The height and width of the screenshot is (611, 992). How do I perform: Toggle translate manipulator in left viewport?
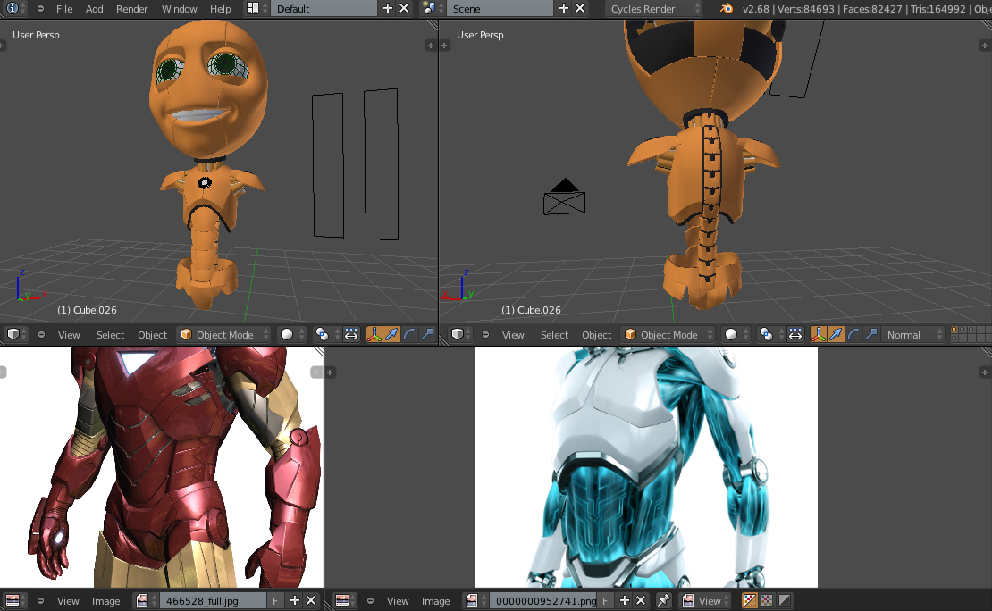click(x=391, y=335)
